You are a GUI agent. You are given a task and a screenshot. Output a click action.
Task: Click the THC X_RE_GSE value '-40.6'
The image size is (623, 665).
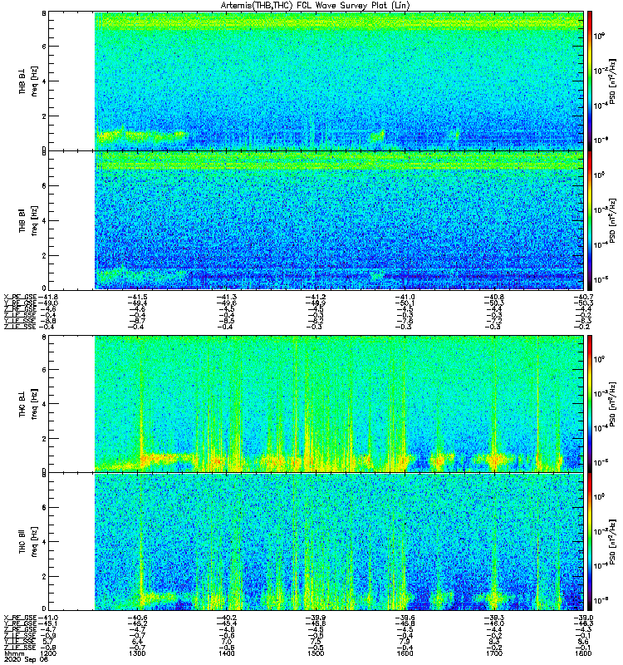[x=137, y=618]
